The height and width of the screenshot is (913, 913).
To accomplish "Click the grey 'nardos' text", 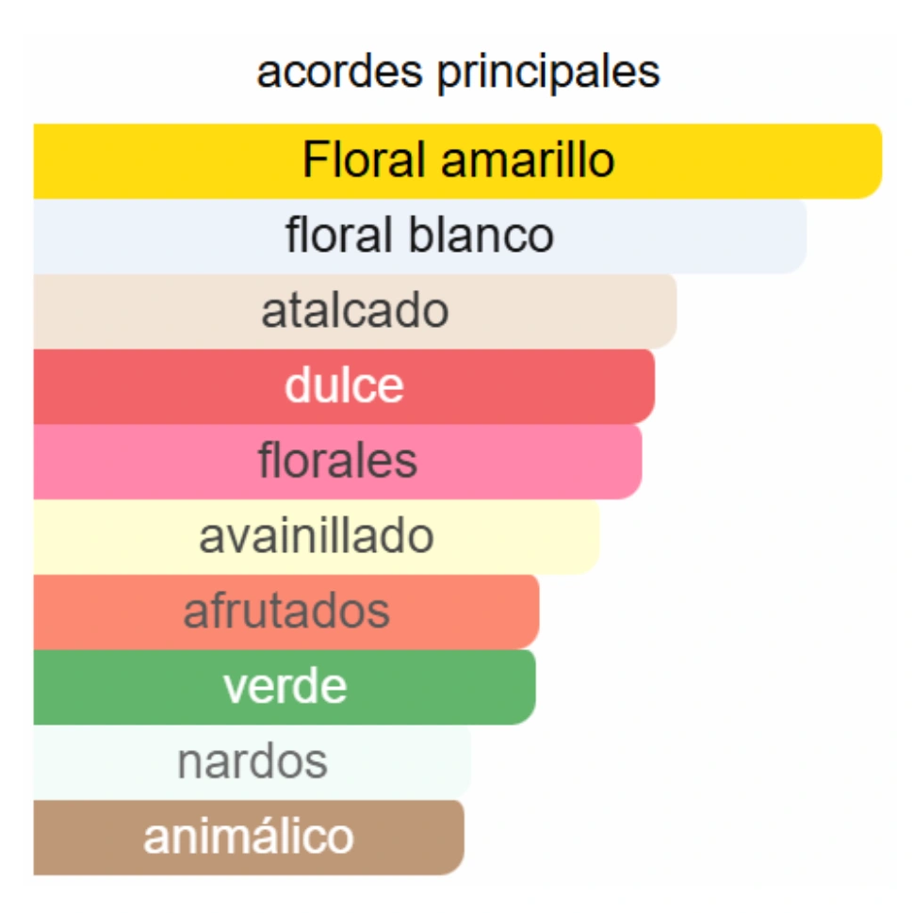I will tap(253, 761).
